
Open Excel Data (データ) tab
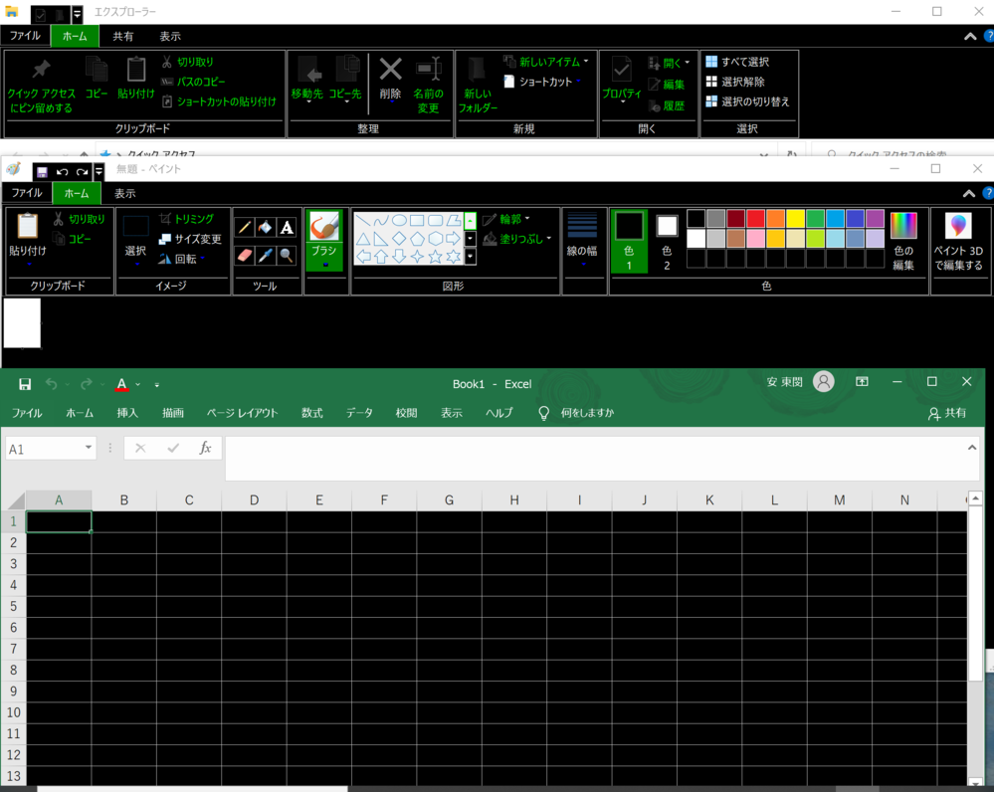coord(359,413)
